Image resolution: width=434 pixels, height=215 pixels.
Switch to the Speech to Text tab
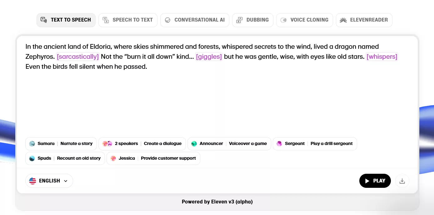point(128,20)
